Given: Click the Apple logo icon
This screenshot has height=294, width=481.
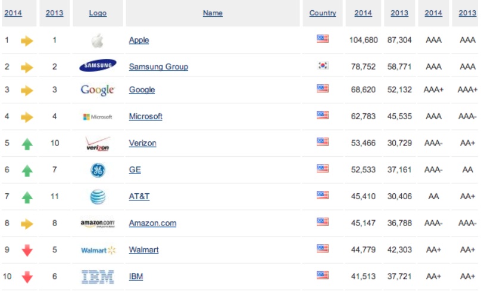Looking at the screenshot, I should point(98,41).
